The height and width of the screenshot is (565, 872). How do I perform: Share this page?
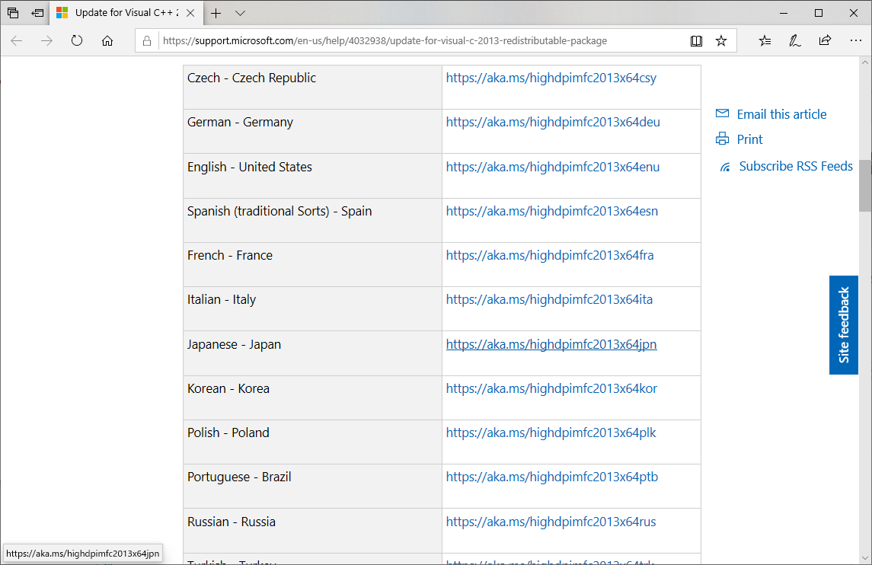[826, 40]
